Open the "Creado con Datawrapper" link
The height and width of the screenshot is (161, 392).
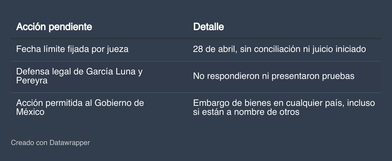click(50, 142)
